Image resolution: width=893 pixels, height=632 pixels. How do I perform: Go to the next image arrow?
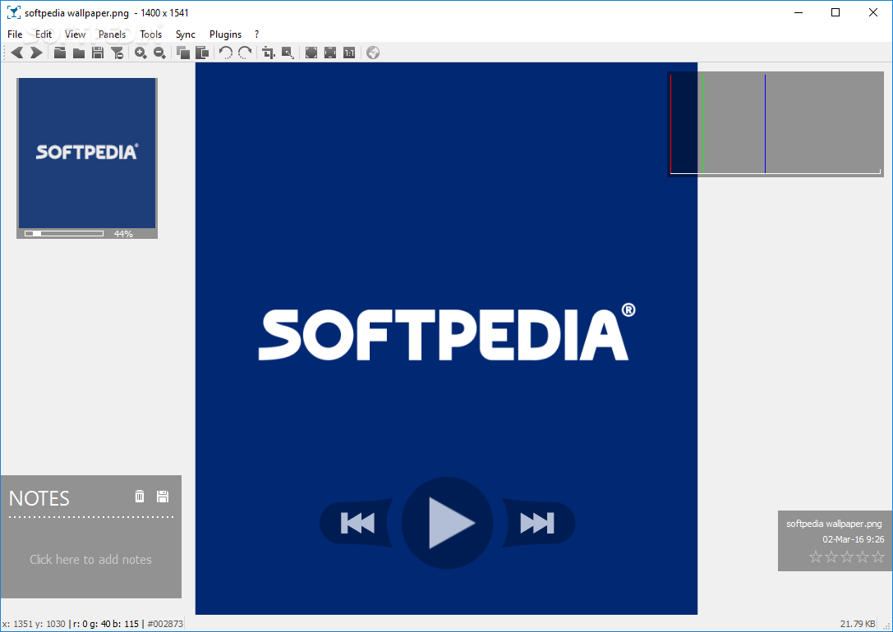point(36,53)
